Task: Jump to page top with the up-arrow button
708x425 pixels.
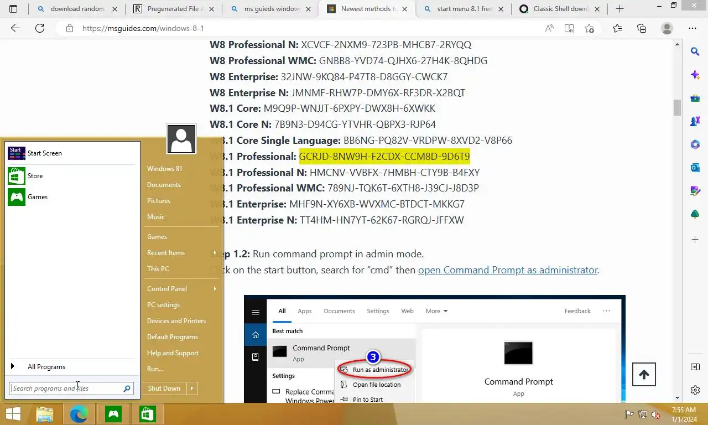Action: 644,375
